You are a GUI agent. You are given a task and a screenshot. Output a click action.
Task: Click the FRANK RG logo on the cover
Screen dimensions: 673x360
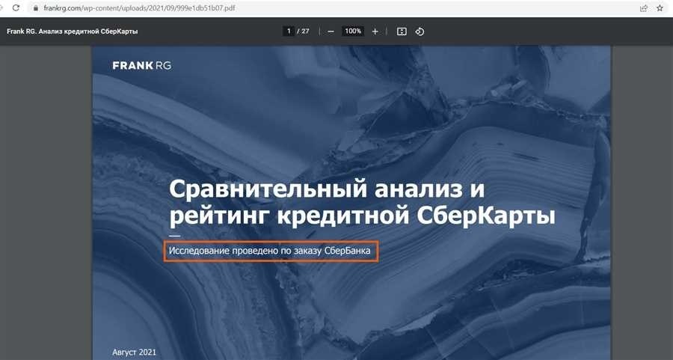(x=141, y=65)
